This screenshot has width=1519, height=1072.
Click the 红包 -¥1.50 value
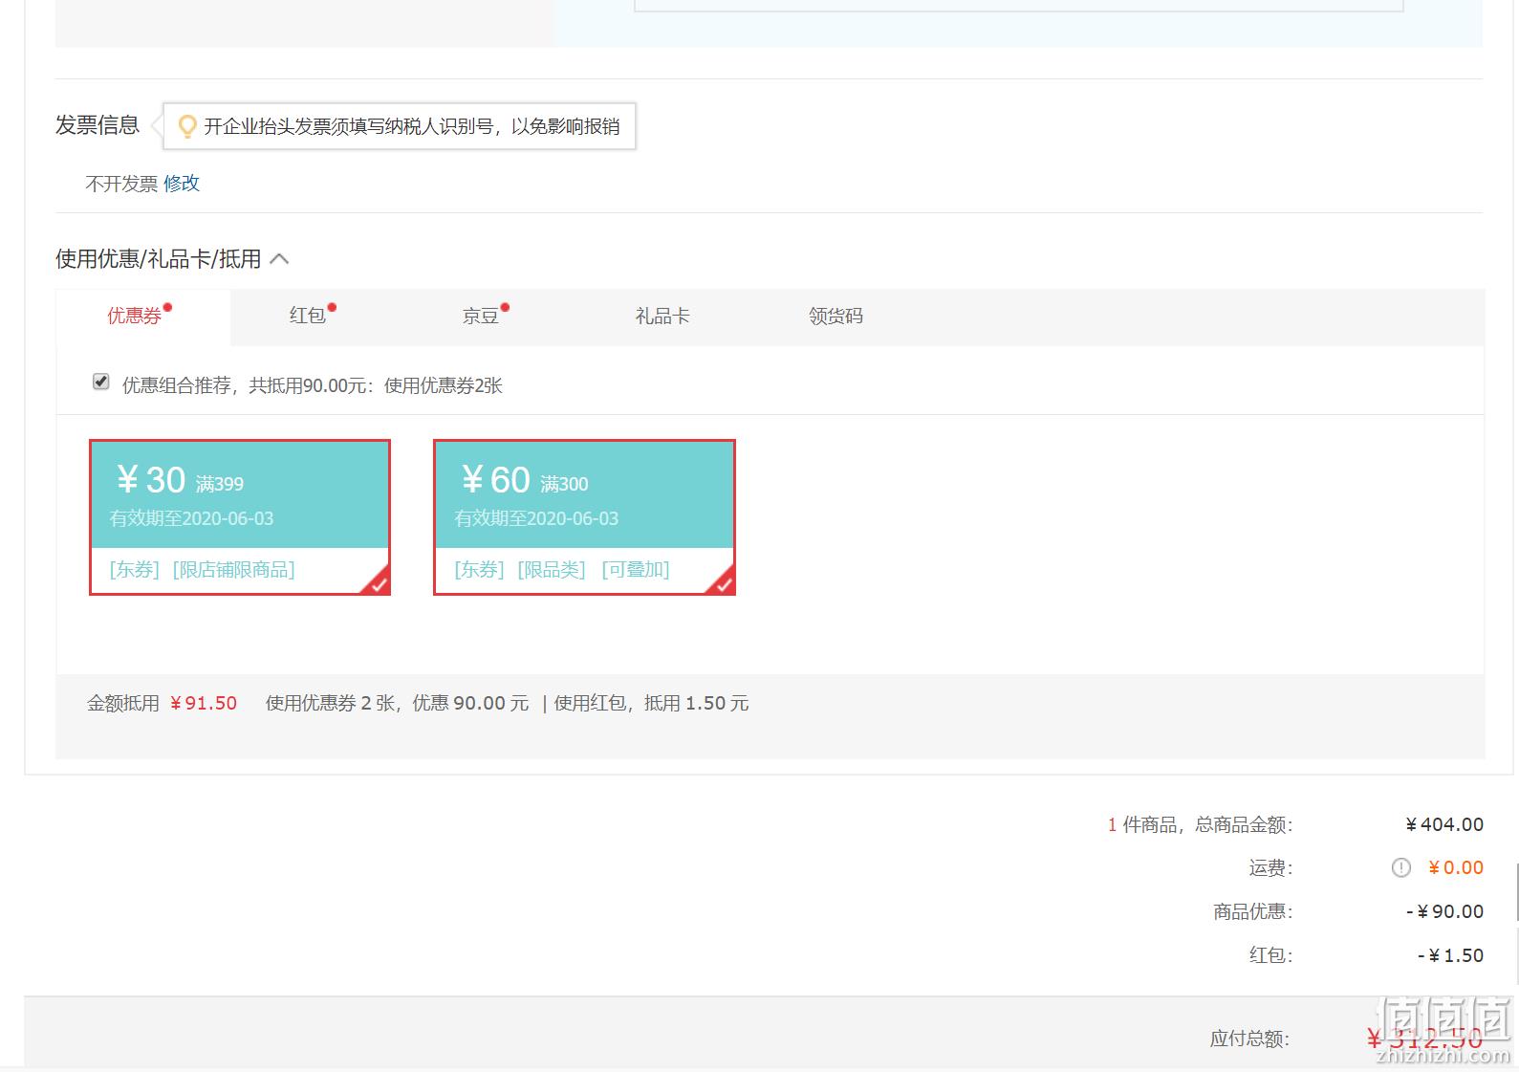(1450, 955)
